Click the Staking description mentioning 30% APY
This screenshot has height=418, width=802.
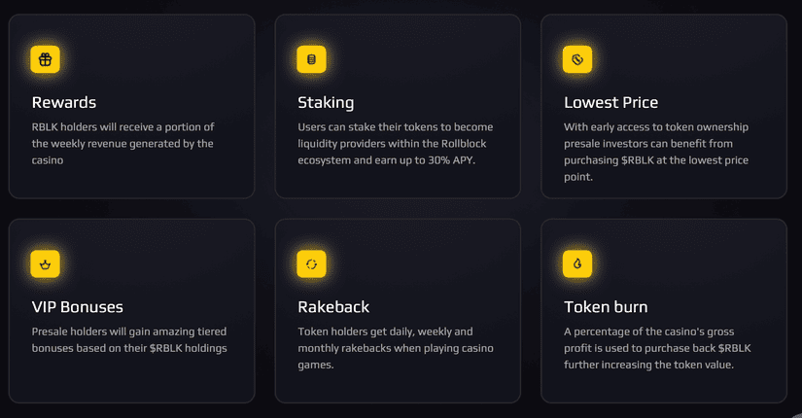tap(396, 144)
